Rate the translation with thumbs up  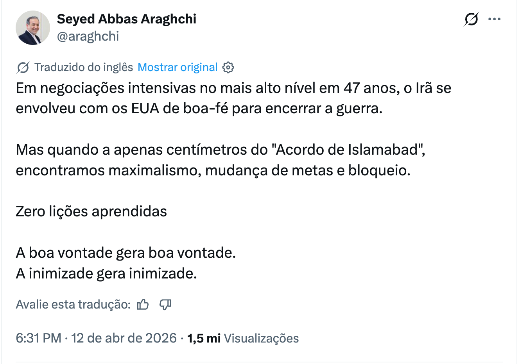143,304
